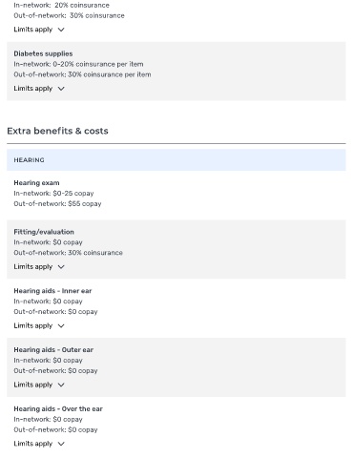Click the chevron arrow under Fitting/evaluation
This screenshot has width=353, height=458.
(61, 267)
